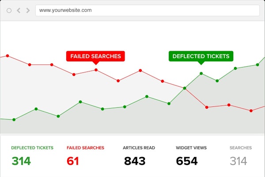Click the green 314 deflected tickets value
The width and height of the screenshot is (265, 177).
21,161
